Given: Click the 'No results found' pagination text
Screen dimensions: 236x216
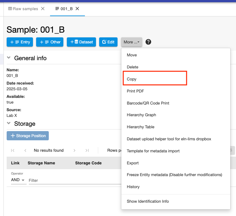Looking at the screenshot, I should 48,150.
